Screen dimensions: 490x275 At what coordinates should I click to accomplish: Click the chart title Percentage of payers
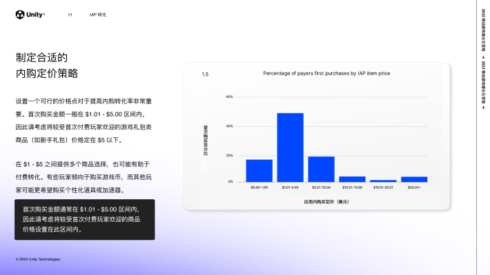pyautogui.click(x=326, y=73)
